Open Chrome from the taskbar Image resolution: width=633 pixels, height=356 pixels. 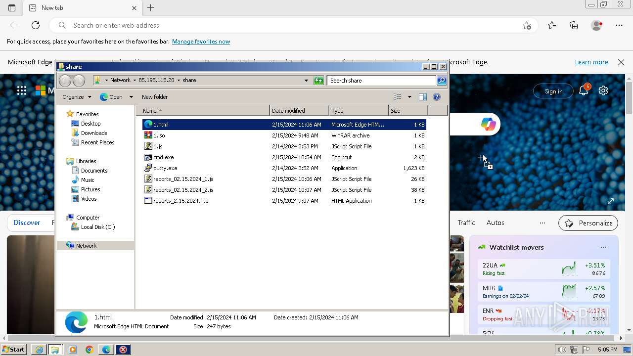(x=89, y=350)
